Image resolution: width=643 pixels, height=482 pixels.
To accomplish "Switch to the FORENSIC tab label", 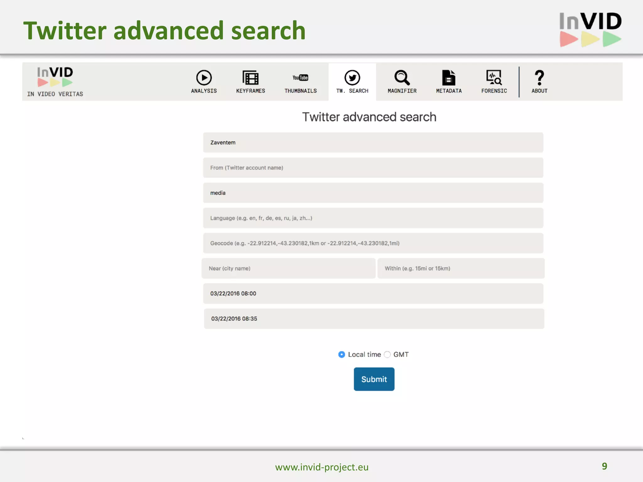I will click(x=494, y=91).
